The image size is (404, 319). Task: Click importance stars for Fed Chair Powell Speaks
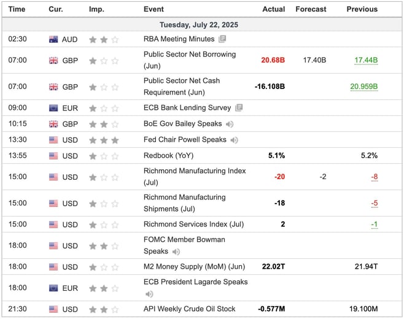pyautogui.click(x=104, y=140)
